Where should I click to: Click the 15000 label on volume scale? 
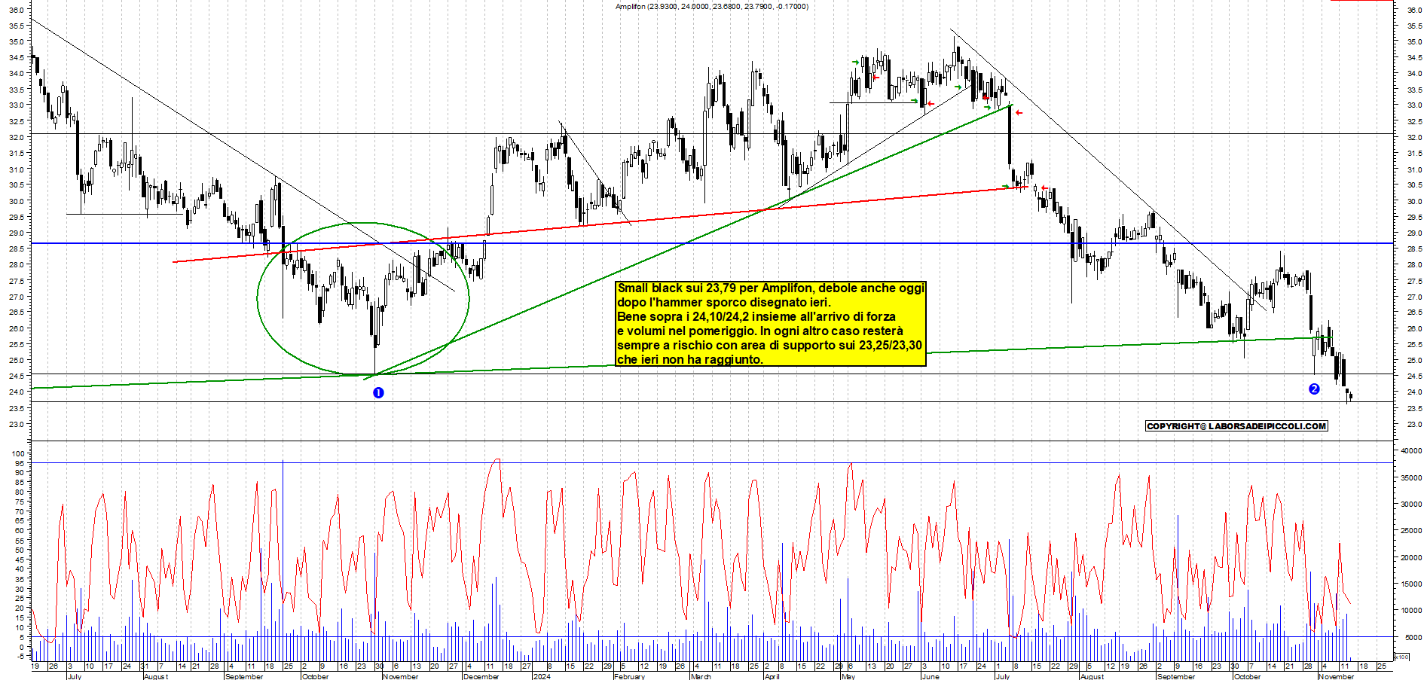point(1411,584)
